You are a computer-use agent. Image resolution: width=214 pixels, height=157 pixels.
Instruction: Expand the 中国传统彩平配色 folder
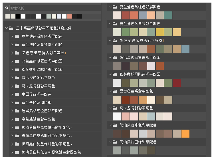point(12,94)
